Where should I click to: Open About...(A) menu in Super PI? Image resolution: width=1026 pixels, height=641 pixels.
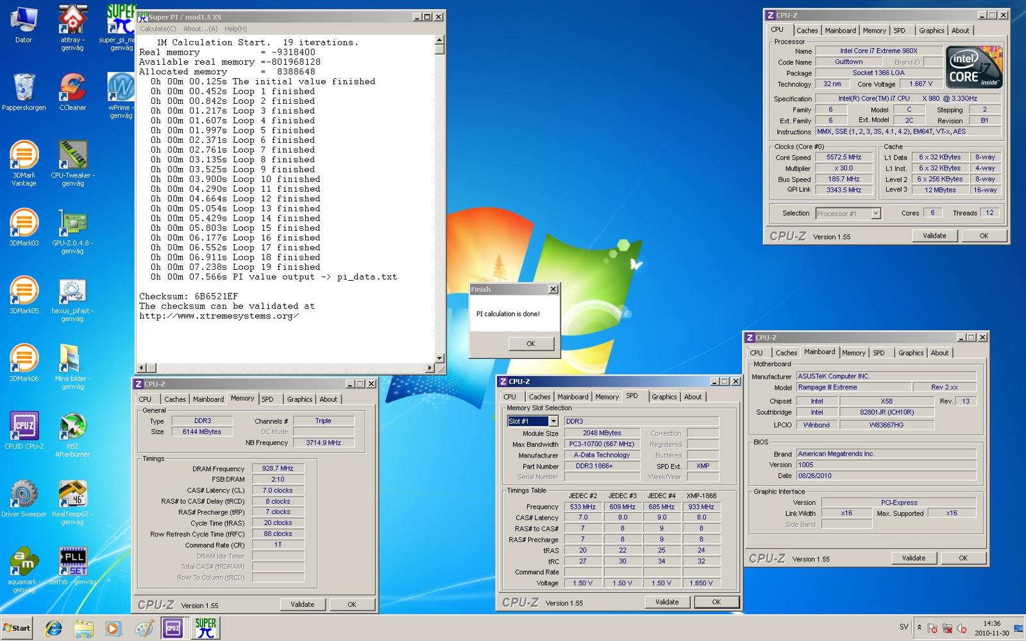click(x=200, y=29)
